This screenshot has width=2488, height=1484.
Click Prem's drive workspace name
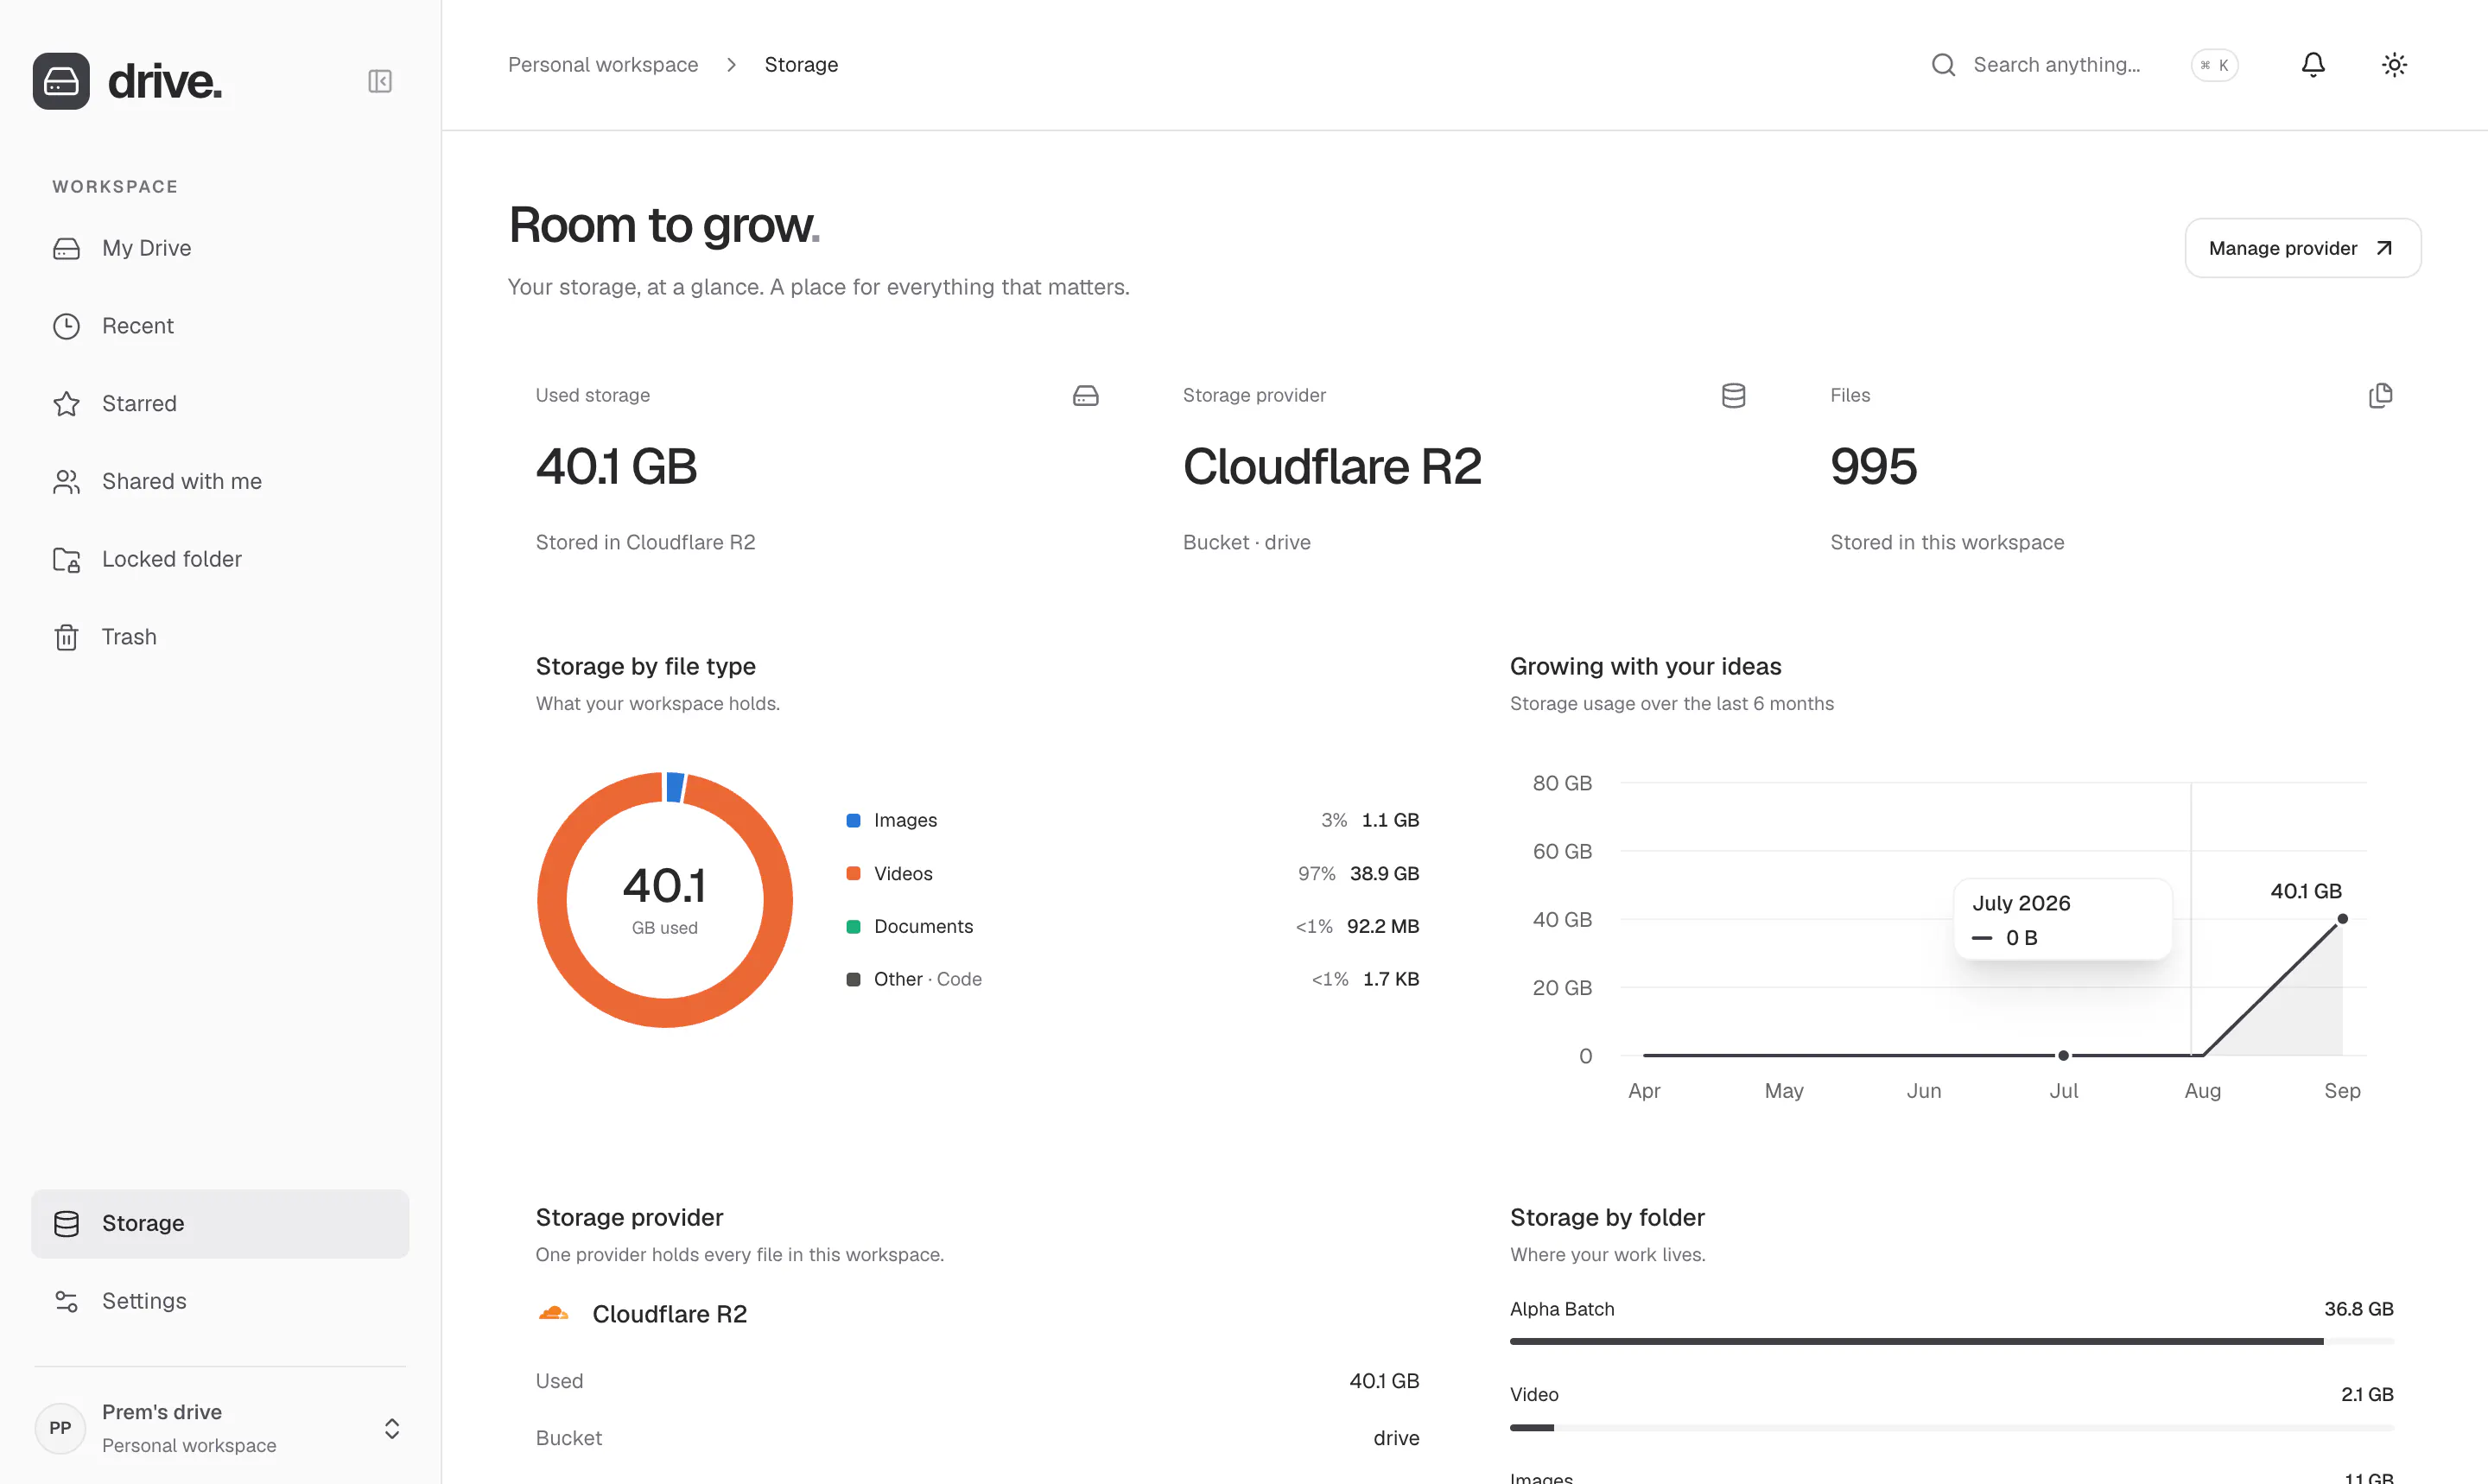pos(162,1412)
